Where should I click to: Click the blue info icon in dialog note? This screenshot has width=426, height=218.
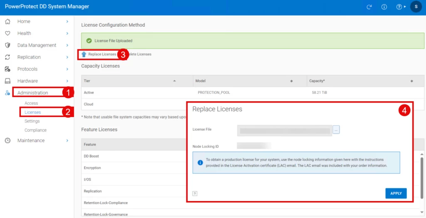click(200, 162)
